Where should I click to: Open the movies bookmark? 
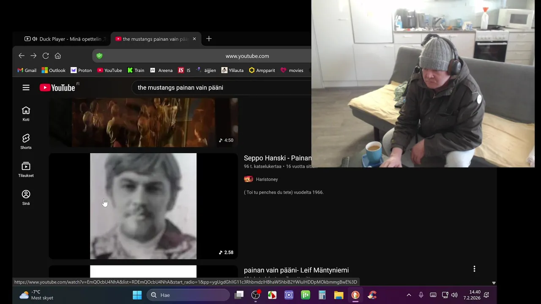click(x=292, y=71)
